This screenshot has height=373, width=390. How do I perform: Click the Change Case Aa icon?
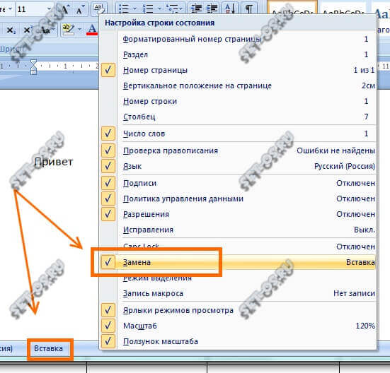[45, 30]
